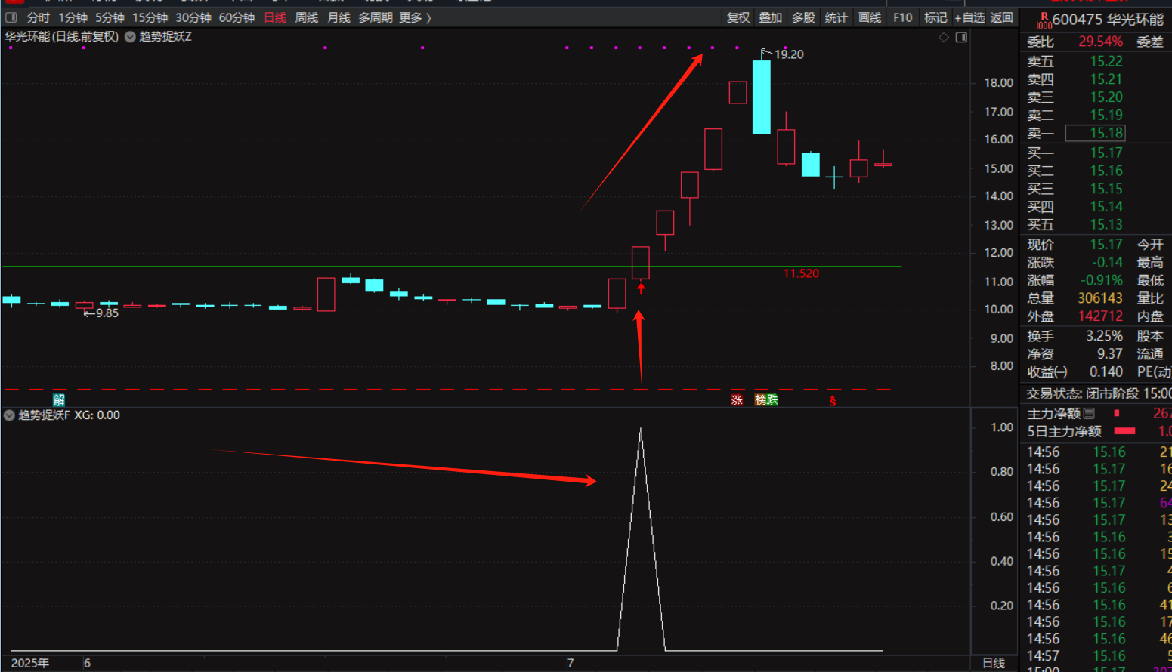Viewport: 1172px width, 672px height.
Task: Expand the 更多 period options
Action: [416, 17]
